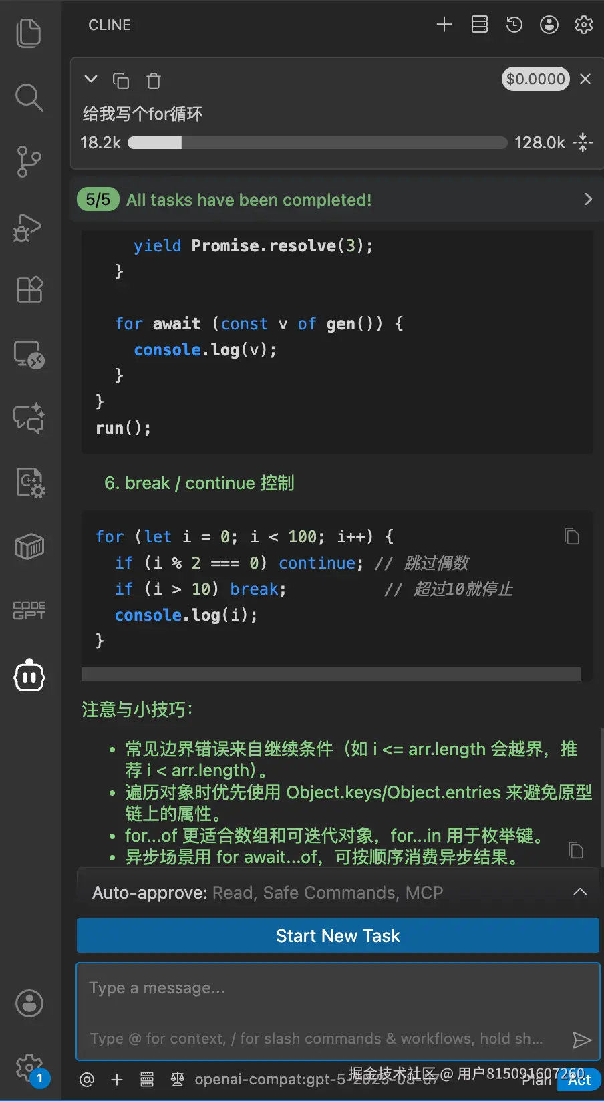The image size is (604, 1101).
Task: Switch to Act mode
Action: point(579,1080)
